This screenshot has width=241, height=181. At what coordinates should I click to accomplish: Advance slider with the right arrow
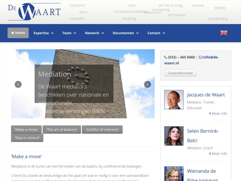tap(148, 84)
